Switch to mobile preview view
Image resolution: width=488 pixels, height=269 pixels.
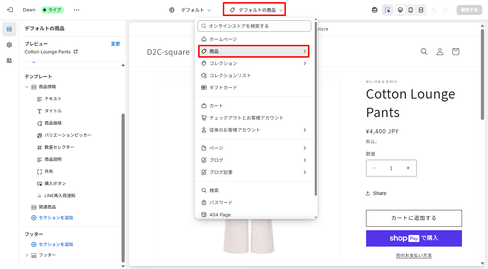coord(411,10)
